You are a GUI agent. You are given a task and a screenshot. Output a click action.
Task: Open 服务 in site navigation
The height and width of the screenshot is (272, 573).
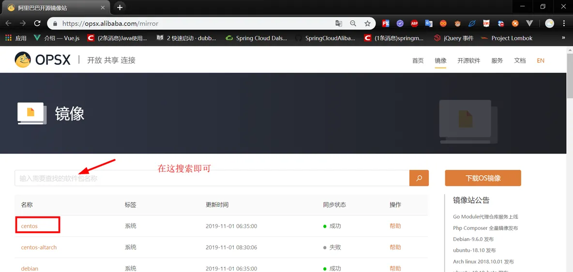[498, 60]
